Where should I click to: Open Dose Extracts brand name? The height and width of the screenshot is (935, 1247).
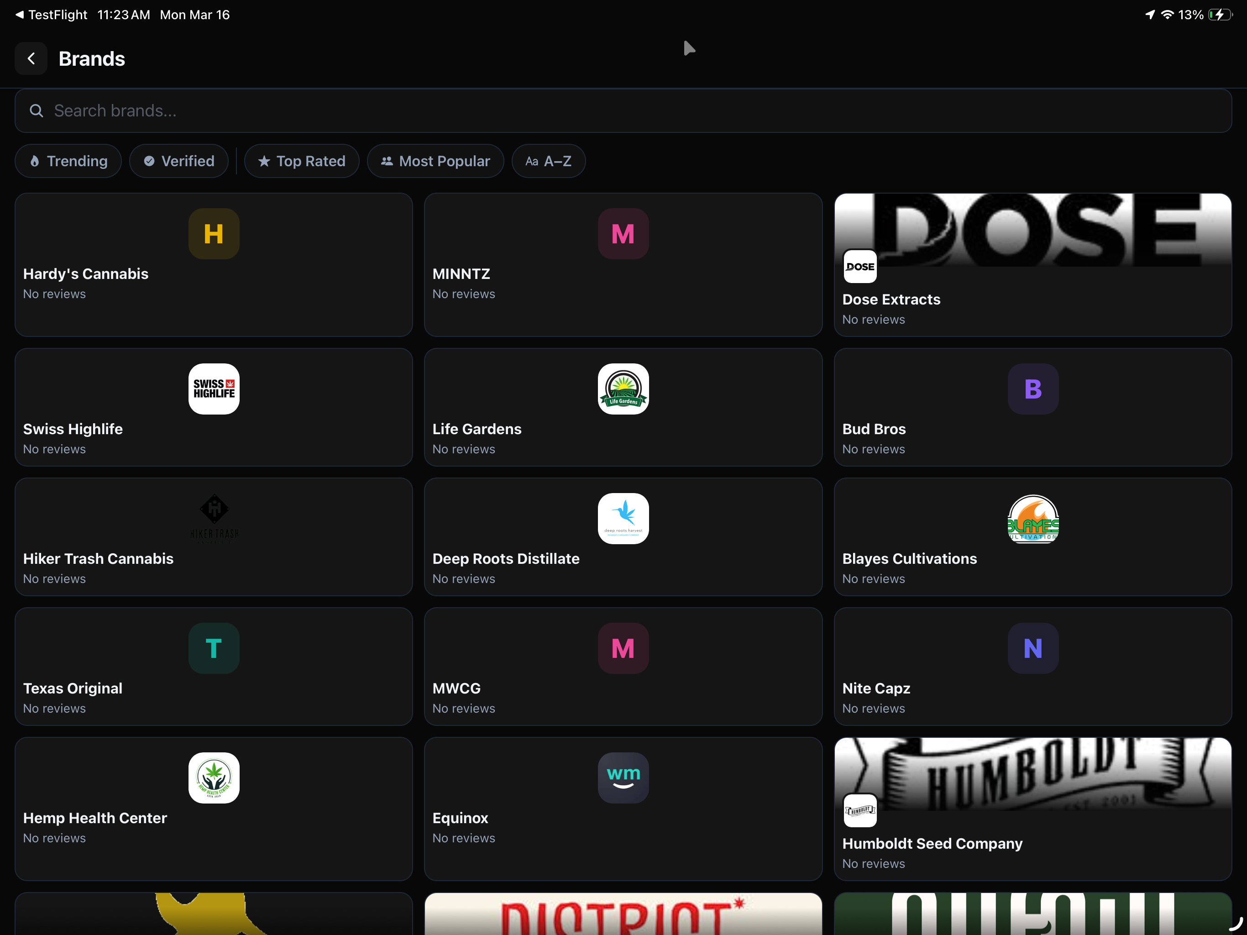click(891, 299)
